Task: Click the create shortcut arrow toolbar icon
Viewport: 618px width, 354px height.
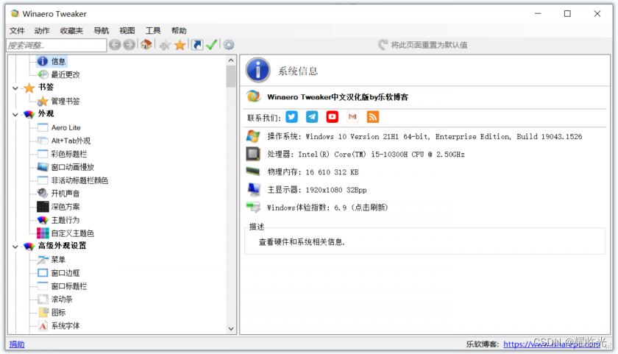Action: coord(197,45)
